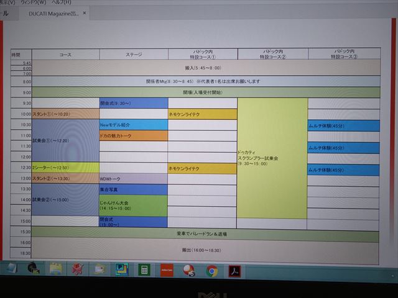Open Google Chrome from the taskbar
This screenshot has width=398, height=298.
[212, 271]
